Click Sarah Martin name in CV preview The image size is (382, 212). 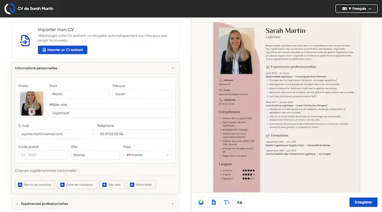click(285, 31)
